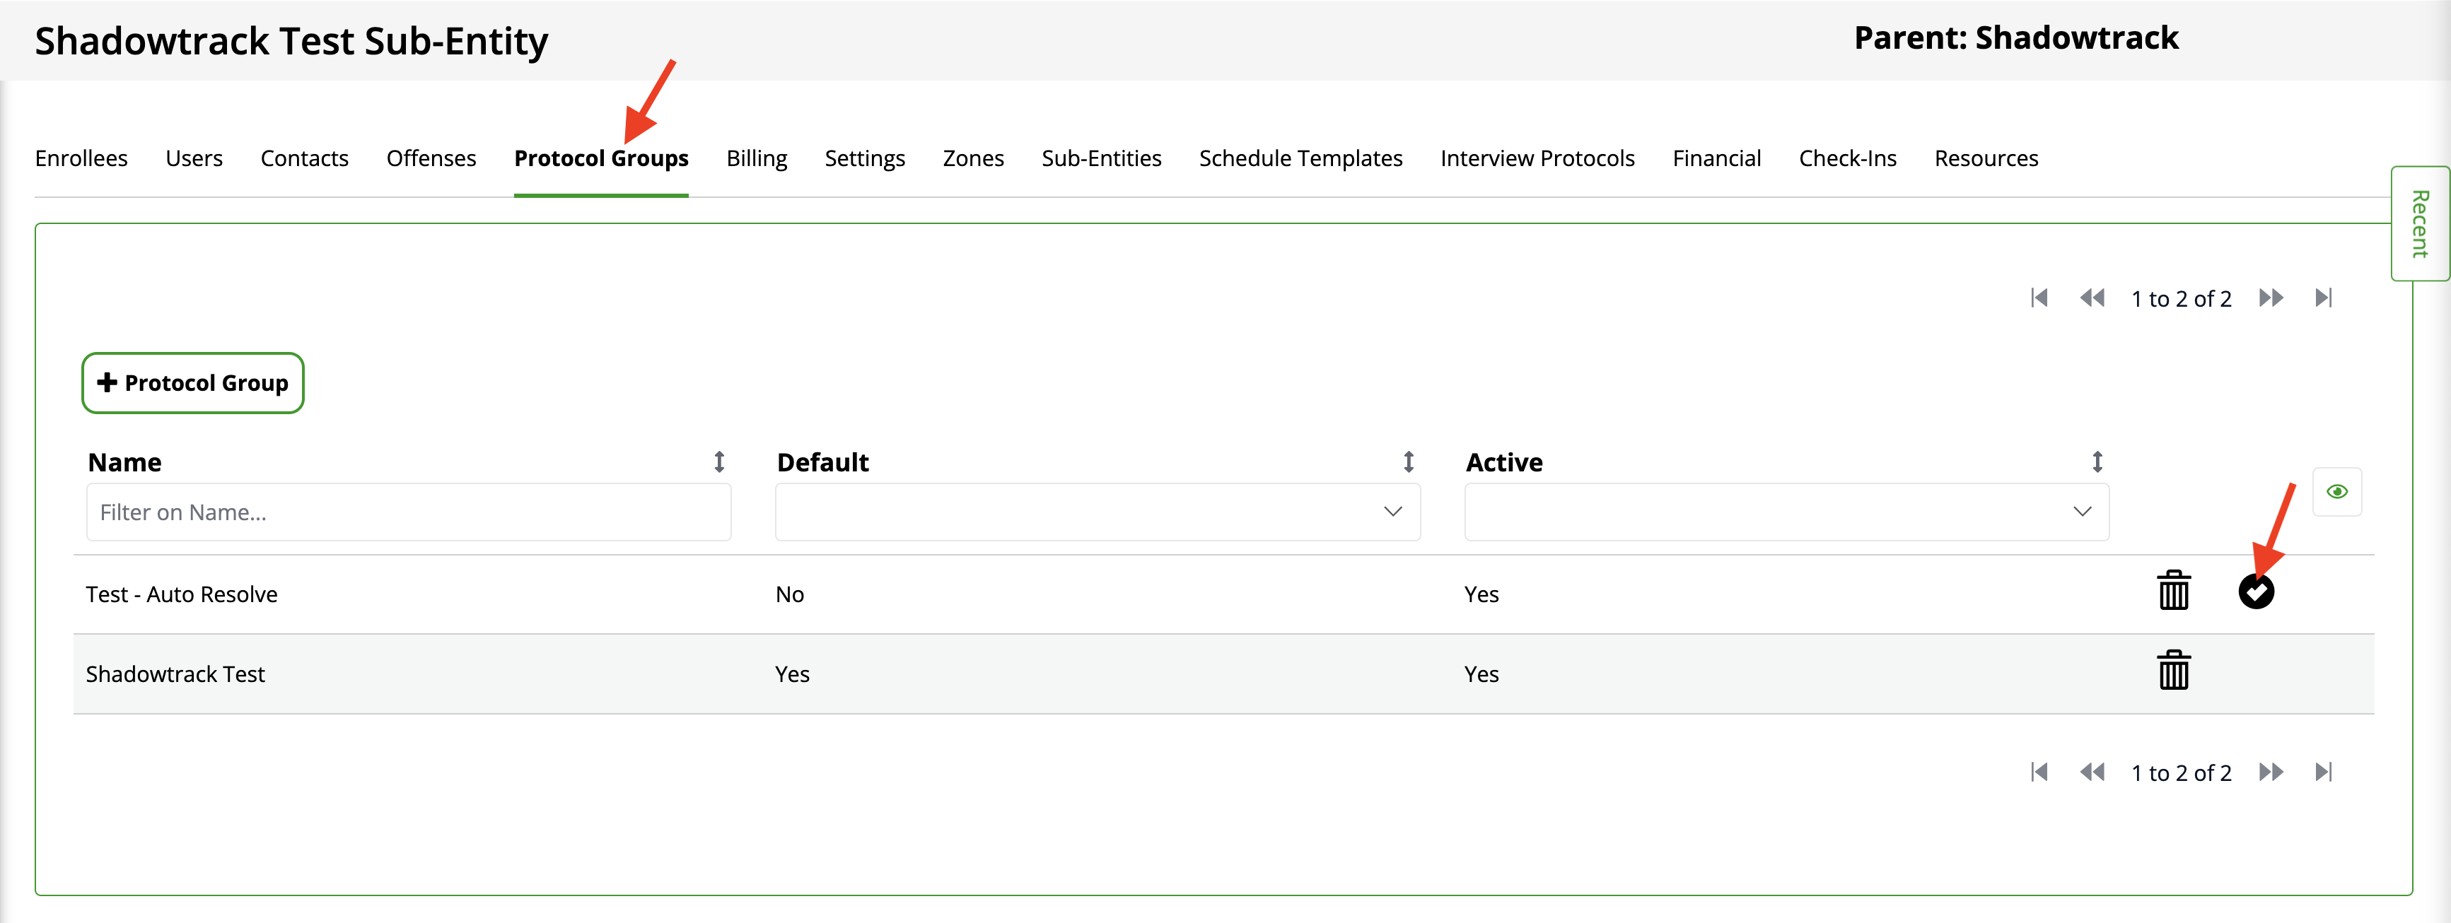Open the Default filter dropdown

tap(1097, 512)
